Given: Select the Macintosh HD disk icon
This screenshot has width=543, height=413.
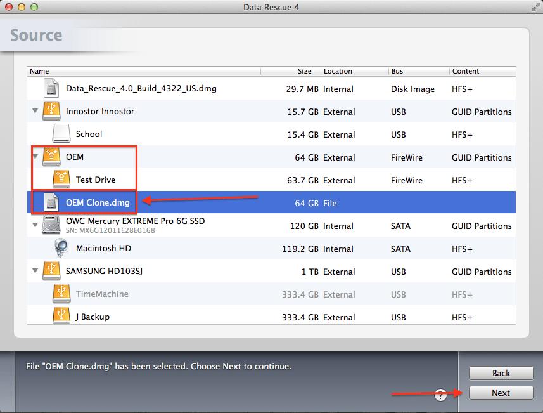Looking at the screenshot, I should click(61, 248).
